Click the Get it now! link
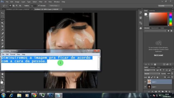Image resolution: width=174 pixels, height=98 pixels. tap(159, 55)
